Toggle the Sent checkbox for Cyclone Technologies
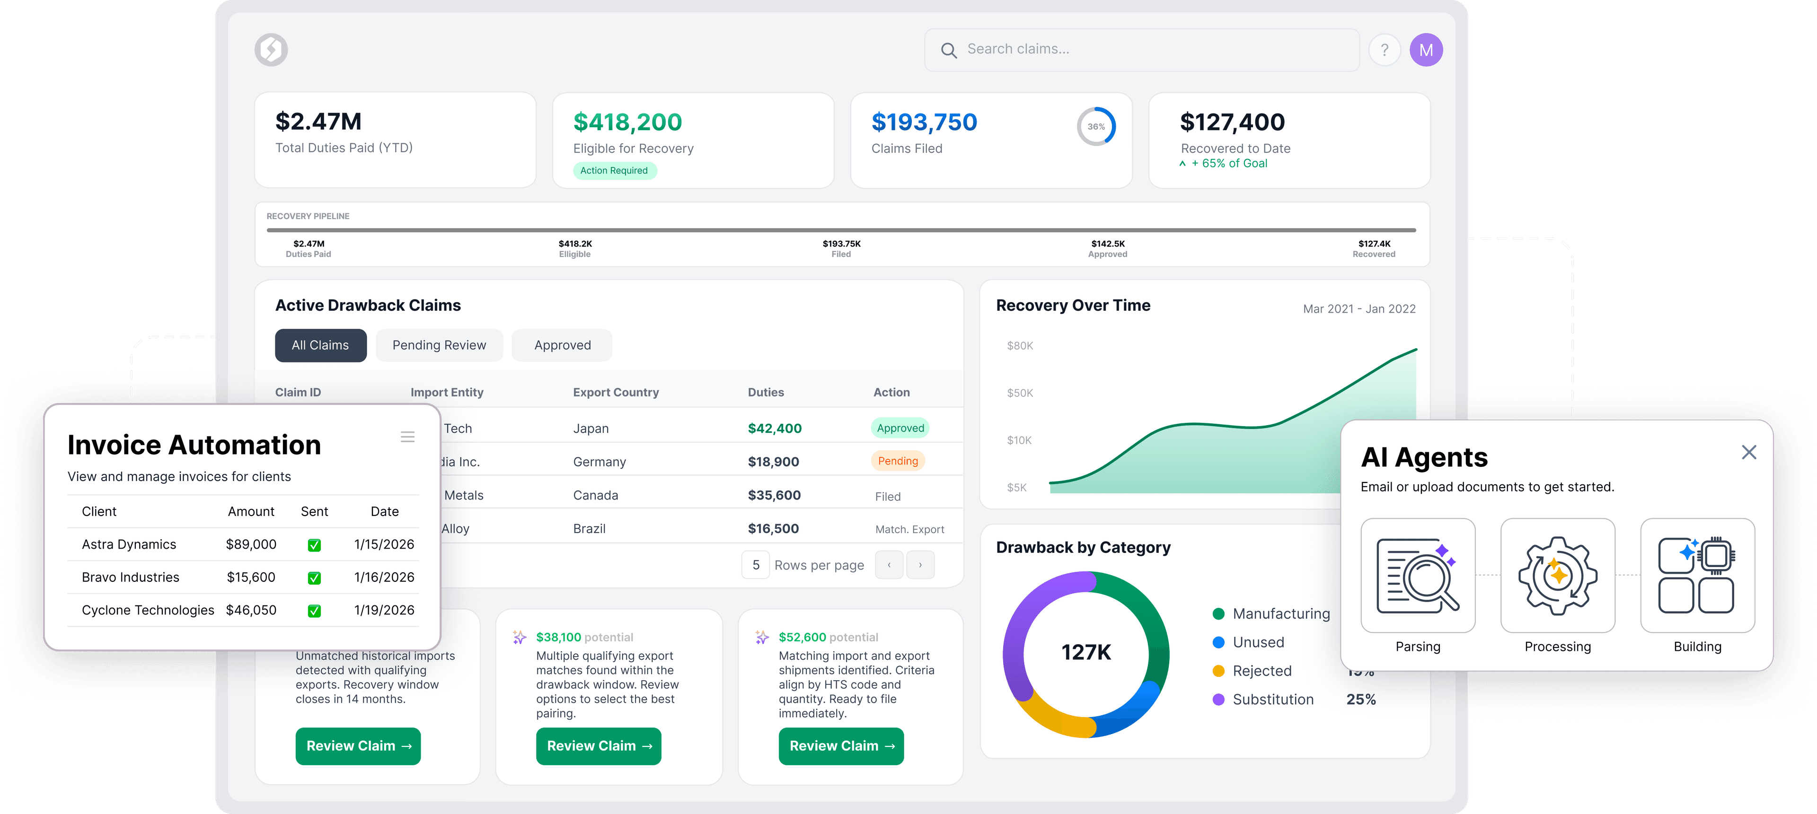 pyautogui.click(x=315, y=610)
